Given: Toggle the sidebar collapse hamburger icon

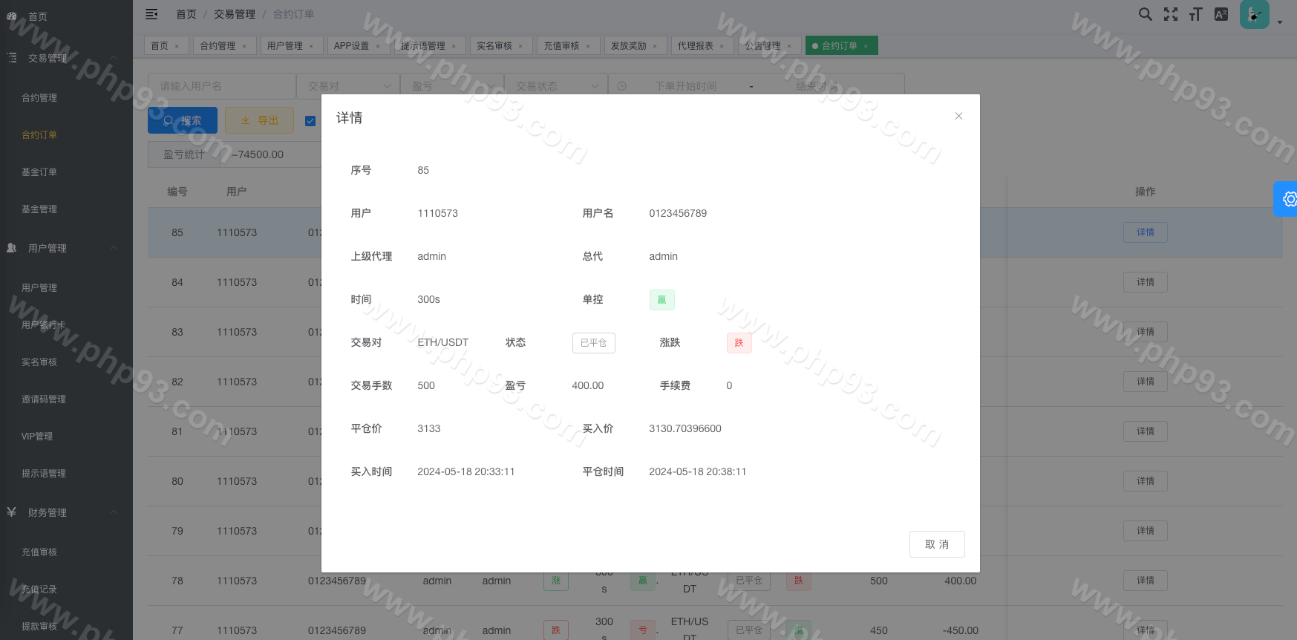Looking at the screenshot, I should (x=151, y=14).
